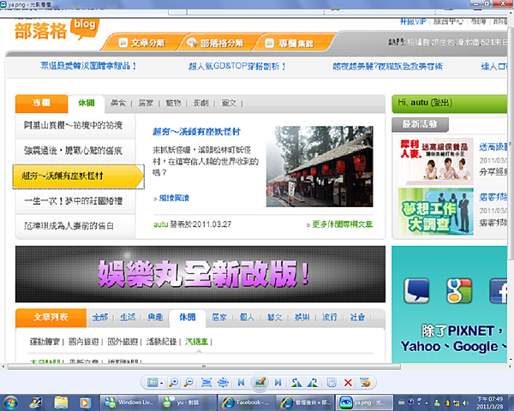Open picture file via viewer toolbar icon
Image resolution: width=514 pixels, height=411 pixels.
point(152,383)
